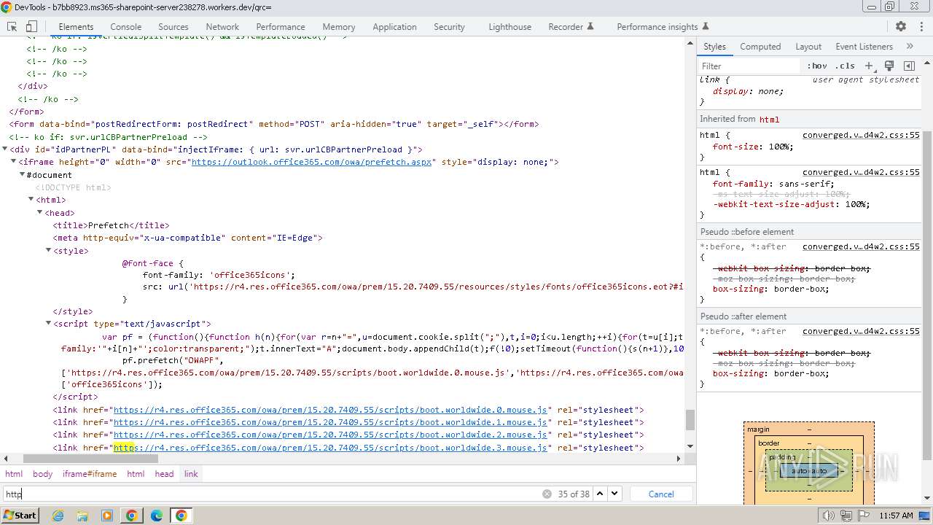Click the network tray icon
Image resolution: width=933 pixels, height=525 pixels.
click(x=846, y=516)
